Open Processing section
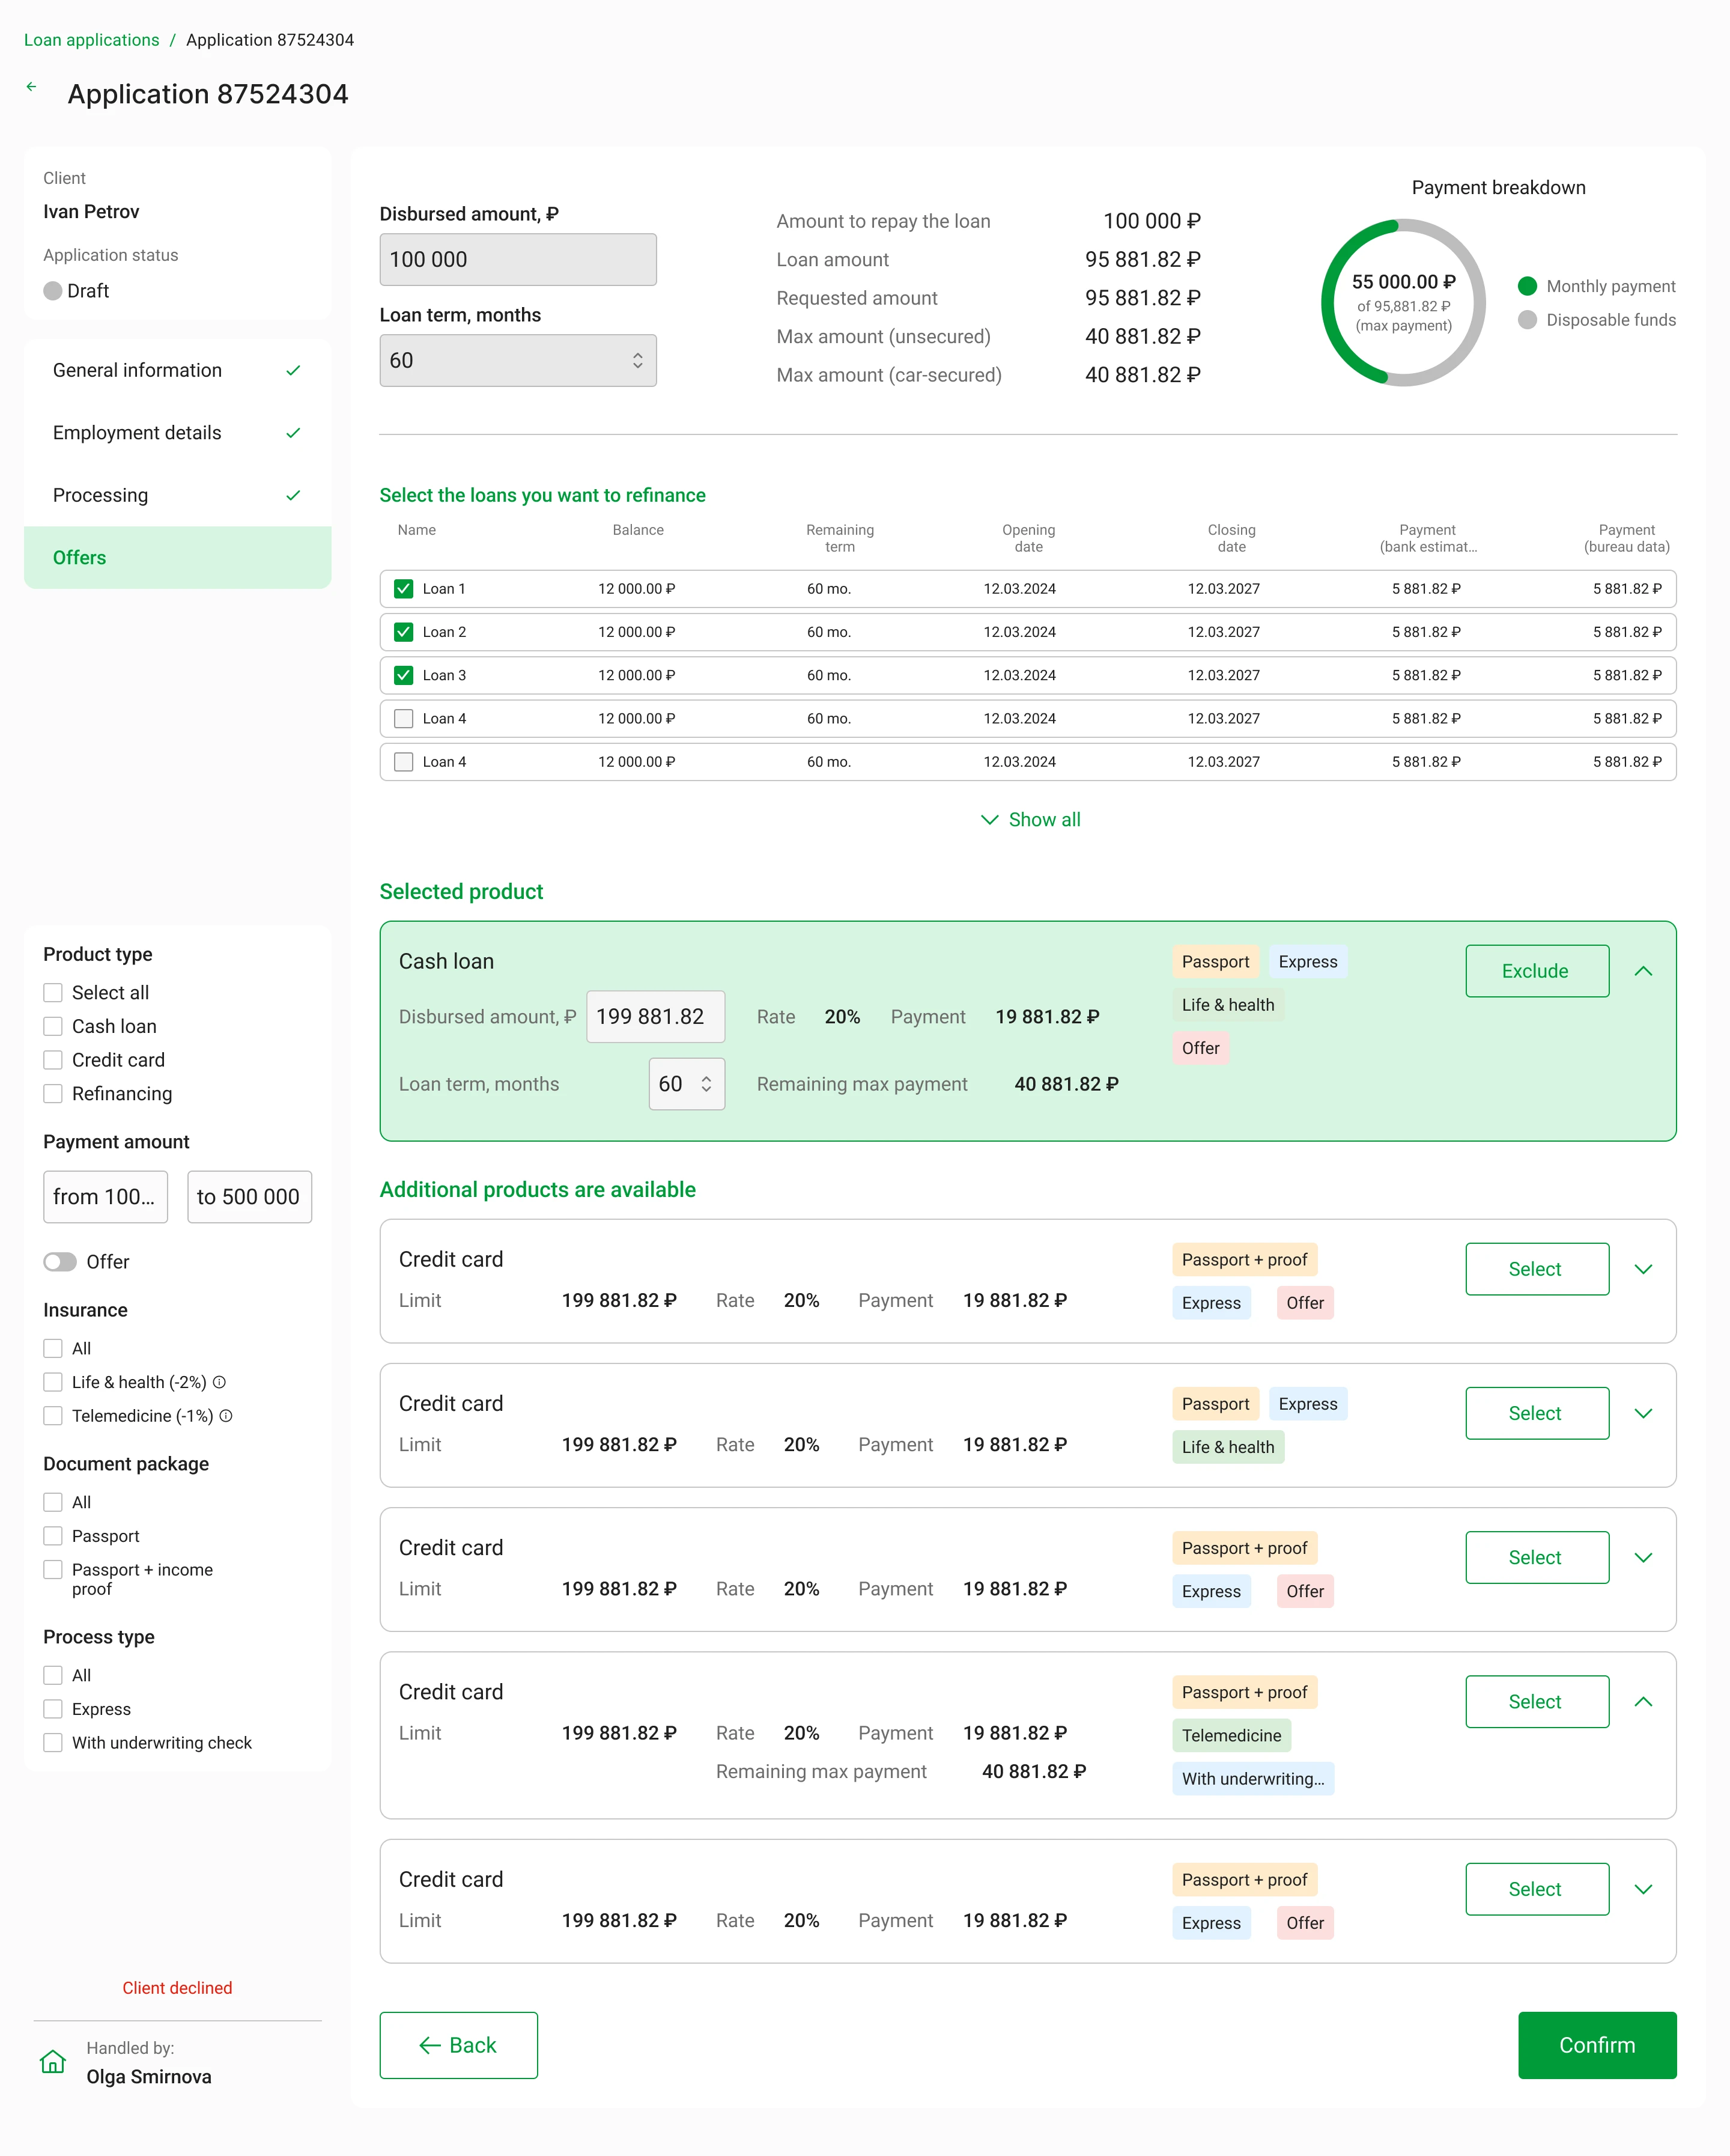Viewport: 1730px width, 2156px height. point(177,496)
